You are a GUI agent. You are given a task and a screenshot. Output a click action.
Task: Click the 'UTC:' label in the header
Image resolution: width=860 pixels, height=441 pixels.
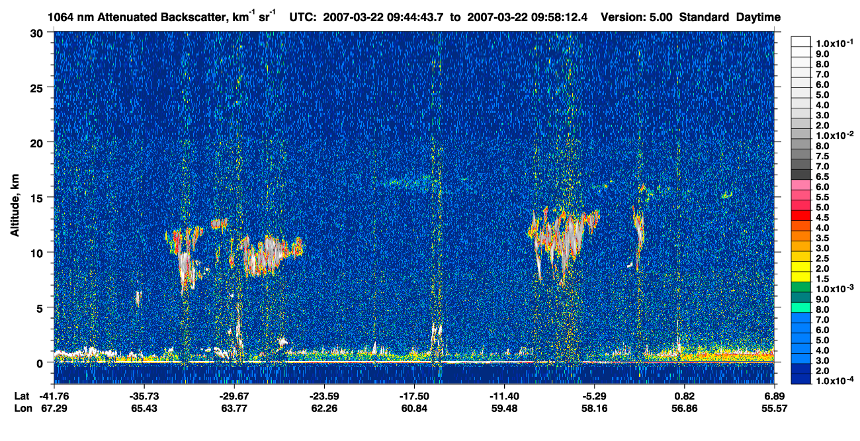[302, 17]
